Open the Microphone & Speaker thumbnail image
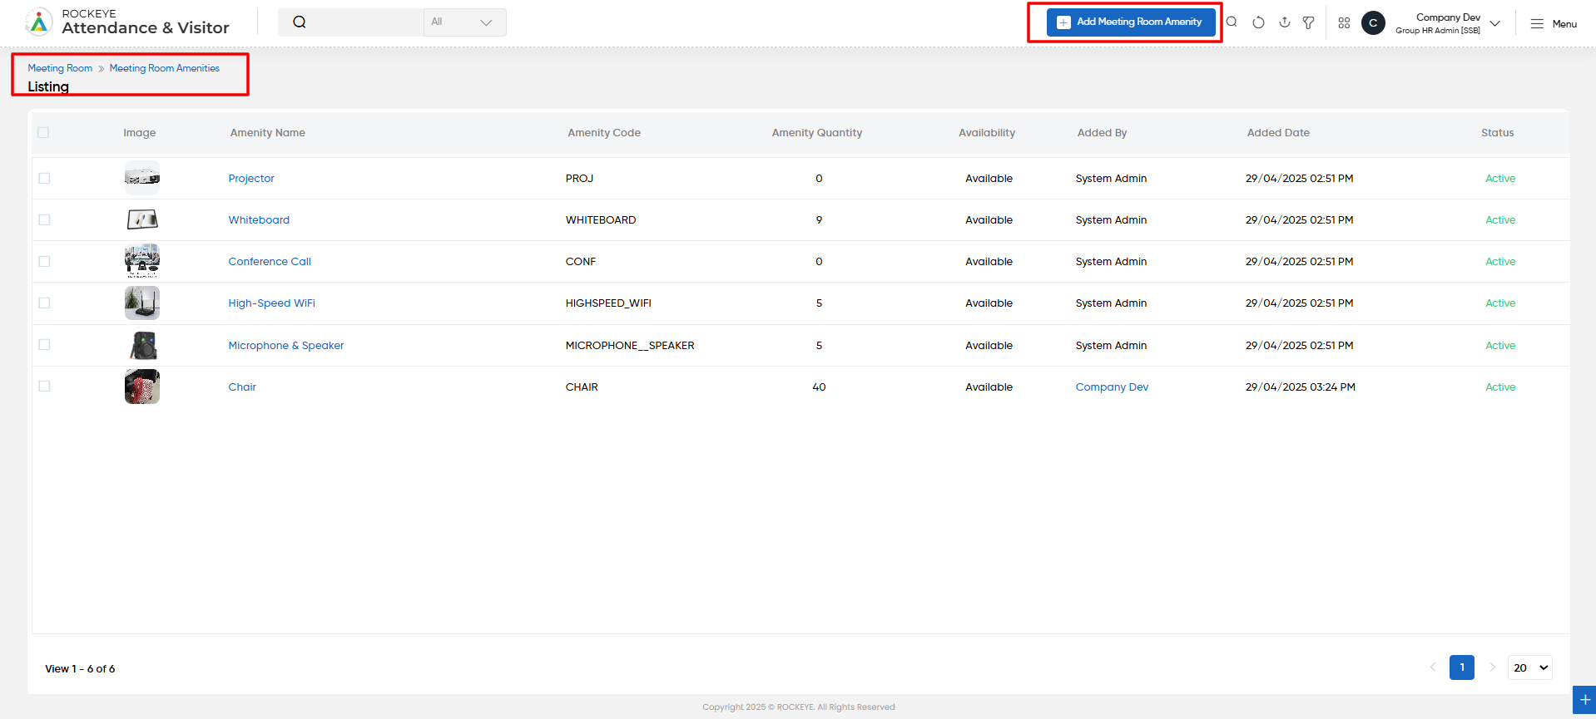 coord(142,345)
